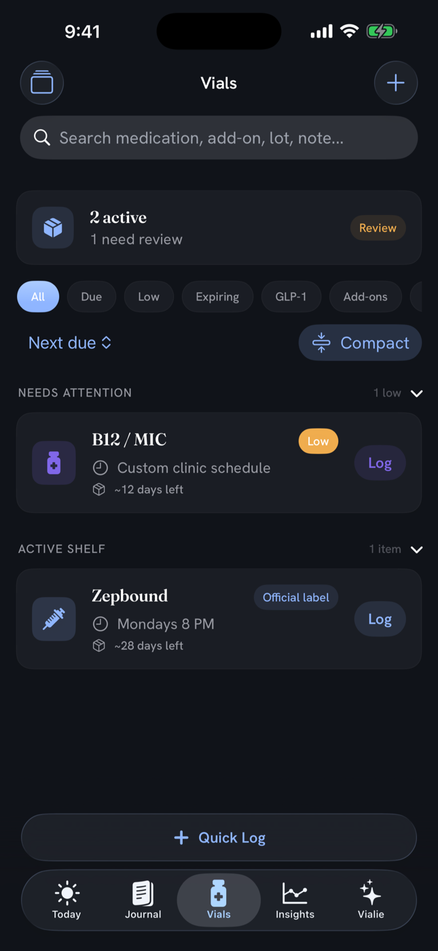Toggle the Low filter chip
This screenshot has width=438, height=951.
click(x=149, y=297)
